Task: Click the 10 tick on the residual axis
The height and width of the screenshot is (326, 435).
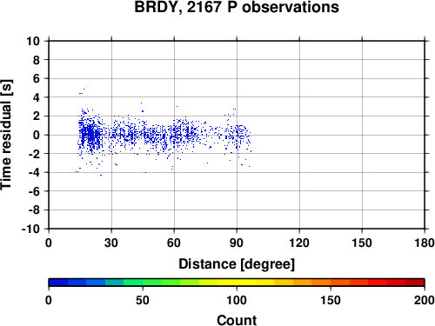Action: coord(33,41)
